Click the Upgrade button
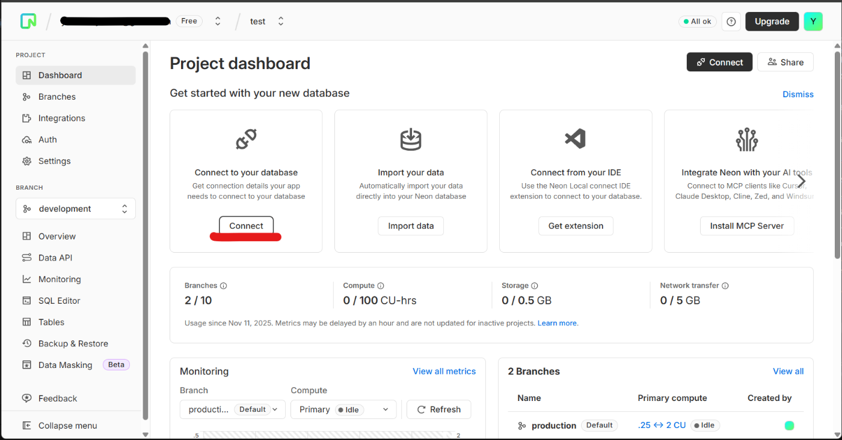 click(772, 22)
